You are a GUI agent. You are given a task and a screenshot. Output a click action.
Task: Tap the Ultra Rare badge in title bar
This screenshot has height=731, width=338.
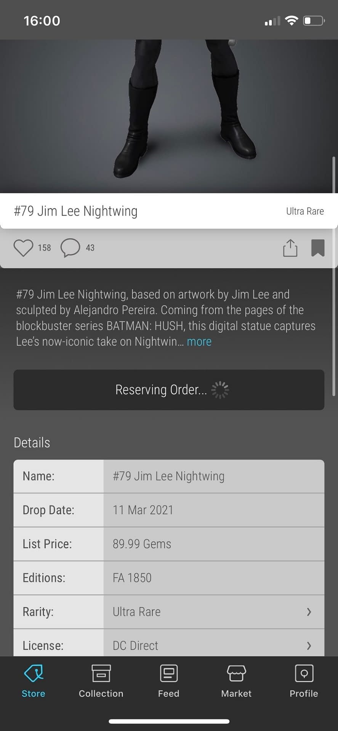[x=305, y=211]
